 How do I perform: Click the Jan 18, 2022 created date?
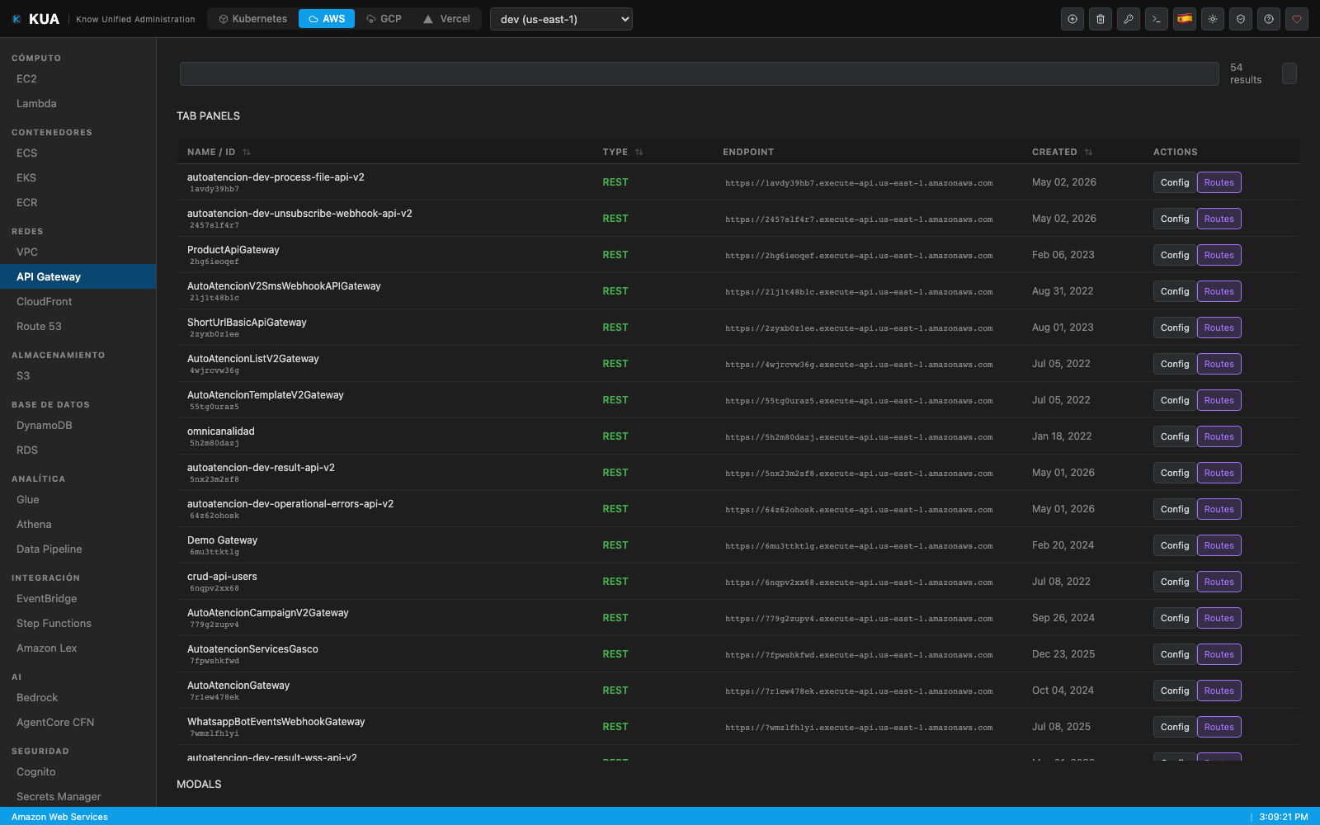pos(1062,436)
